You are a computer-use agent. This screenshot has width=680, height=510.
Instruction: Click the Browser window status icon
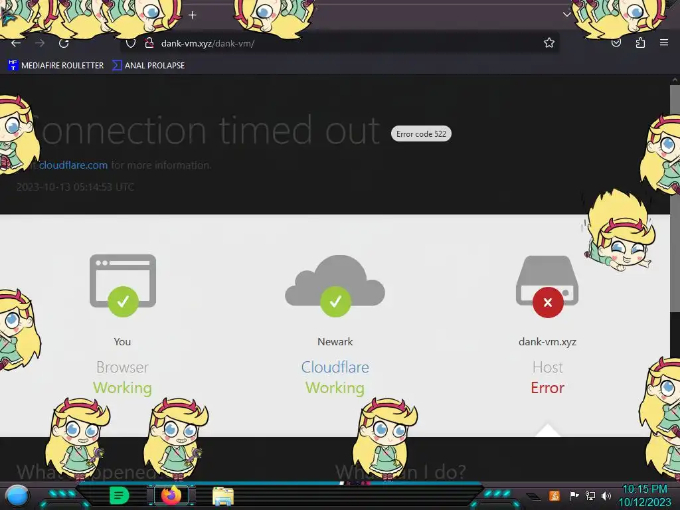(123, 285)
